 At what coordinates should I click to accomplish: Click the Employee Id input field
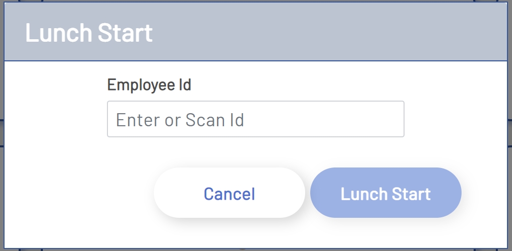[x=255, y=119]
